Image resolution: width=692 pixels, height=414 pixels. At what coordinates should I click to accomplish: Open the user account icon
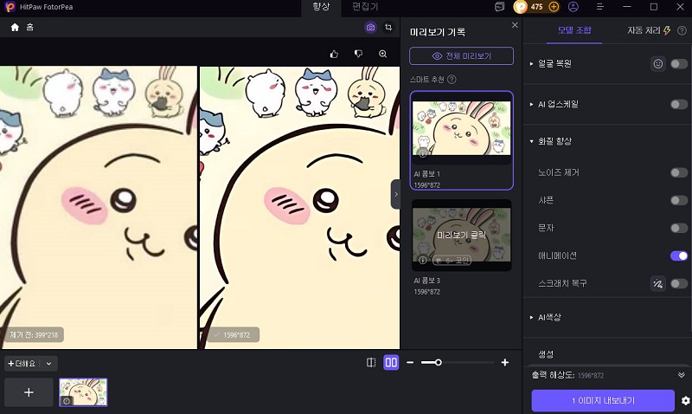pos(573,7)
